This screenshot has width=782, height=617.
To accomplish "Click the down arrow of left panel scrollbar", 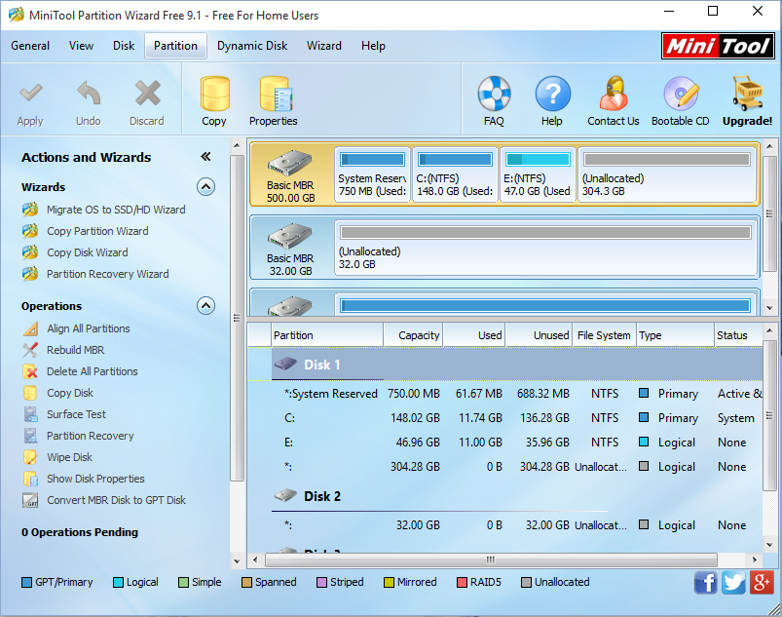I will 237,561.
